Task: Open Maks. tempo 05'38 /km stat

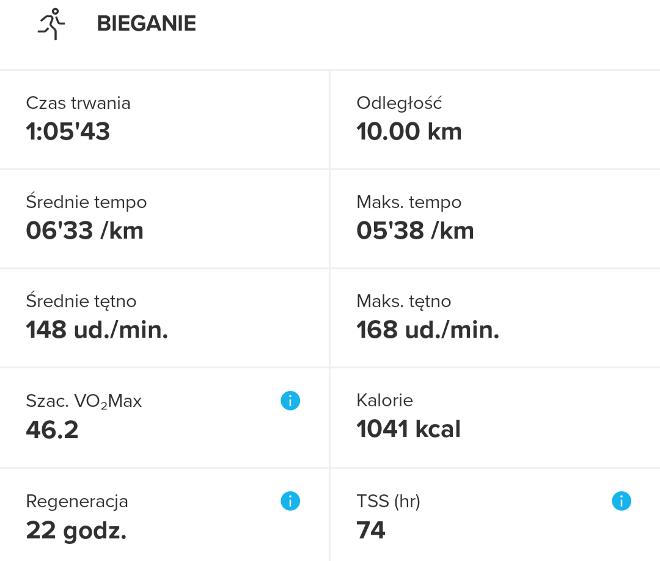Action: [415, 231]
